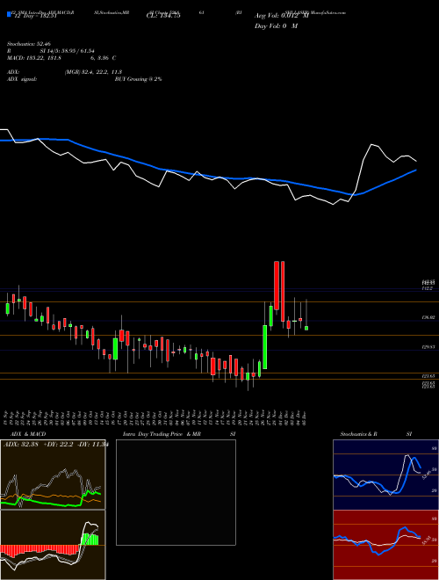Open the ADX indicator chart panel

point(53,475)
